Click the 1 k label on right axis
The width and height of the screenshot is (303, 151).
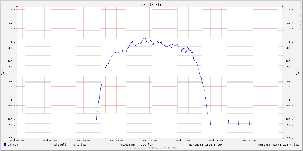(x=291, y=42)
